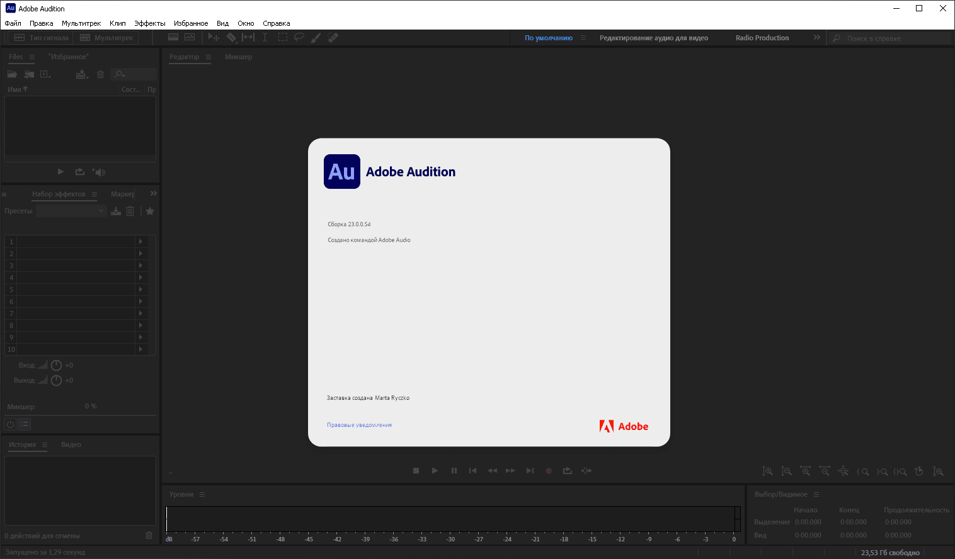
Task: Select the Paintbrush selection tool
Action: click(316, 38)
